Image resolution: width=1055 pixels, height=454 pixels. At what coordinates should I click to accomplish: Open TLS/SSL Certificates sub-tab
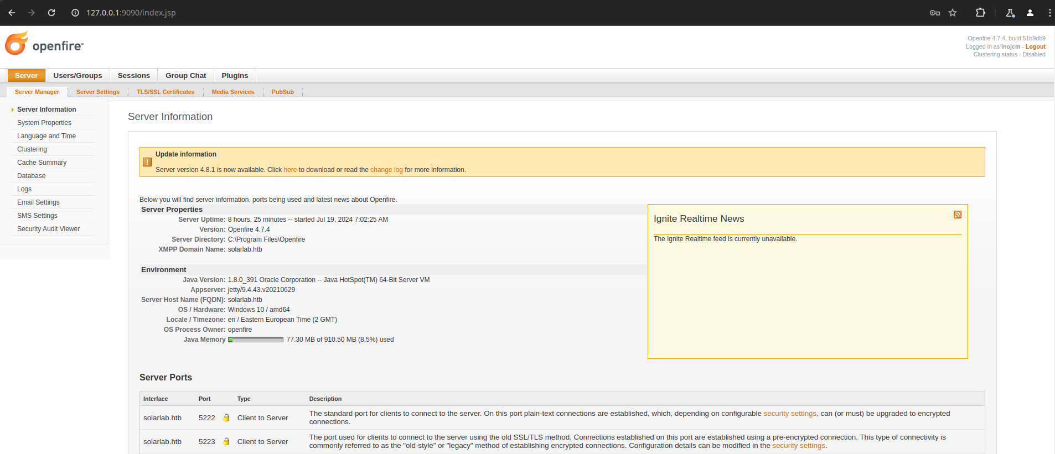click(166, 92)
